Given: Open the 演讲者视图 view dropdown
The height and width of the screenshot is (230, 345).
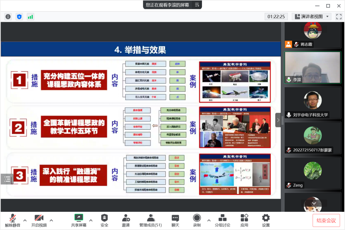Looking at the screenshot, I should 313,16.
